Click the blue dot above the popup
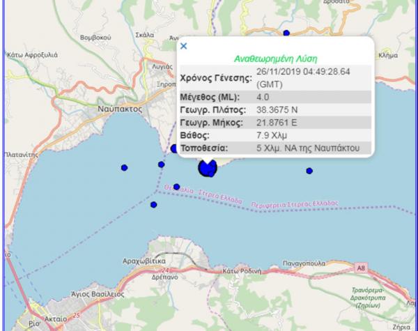 point(286,33)
